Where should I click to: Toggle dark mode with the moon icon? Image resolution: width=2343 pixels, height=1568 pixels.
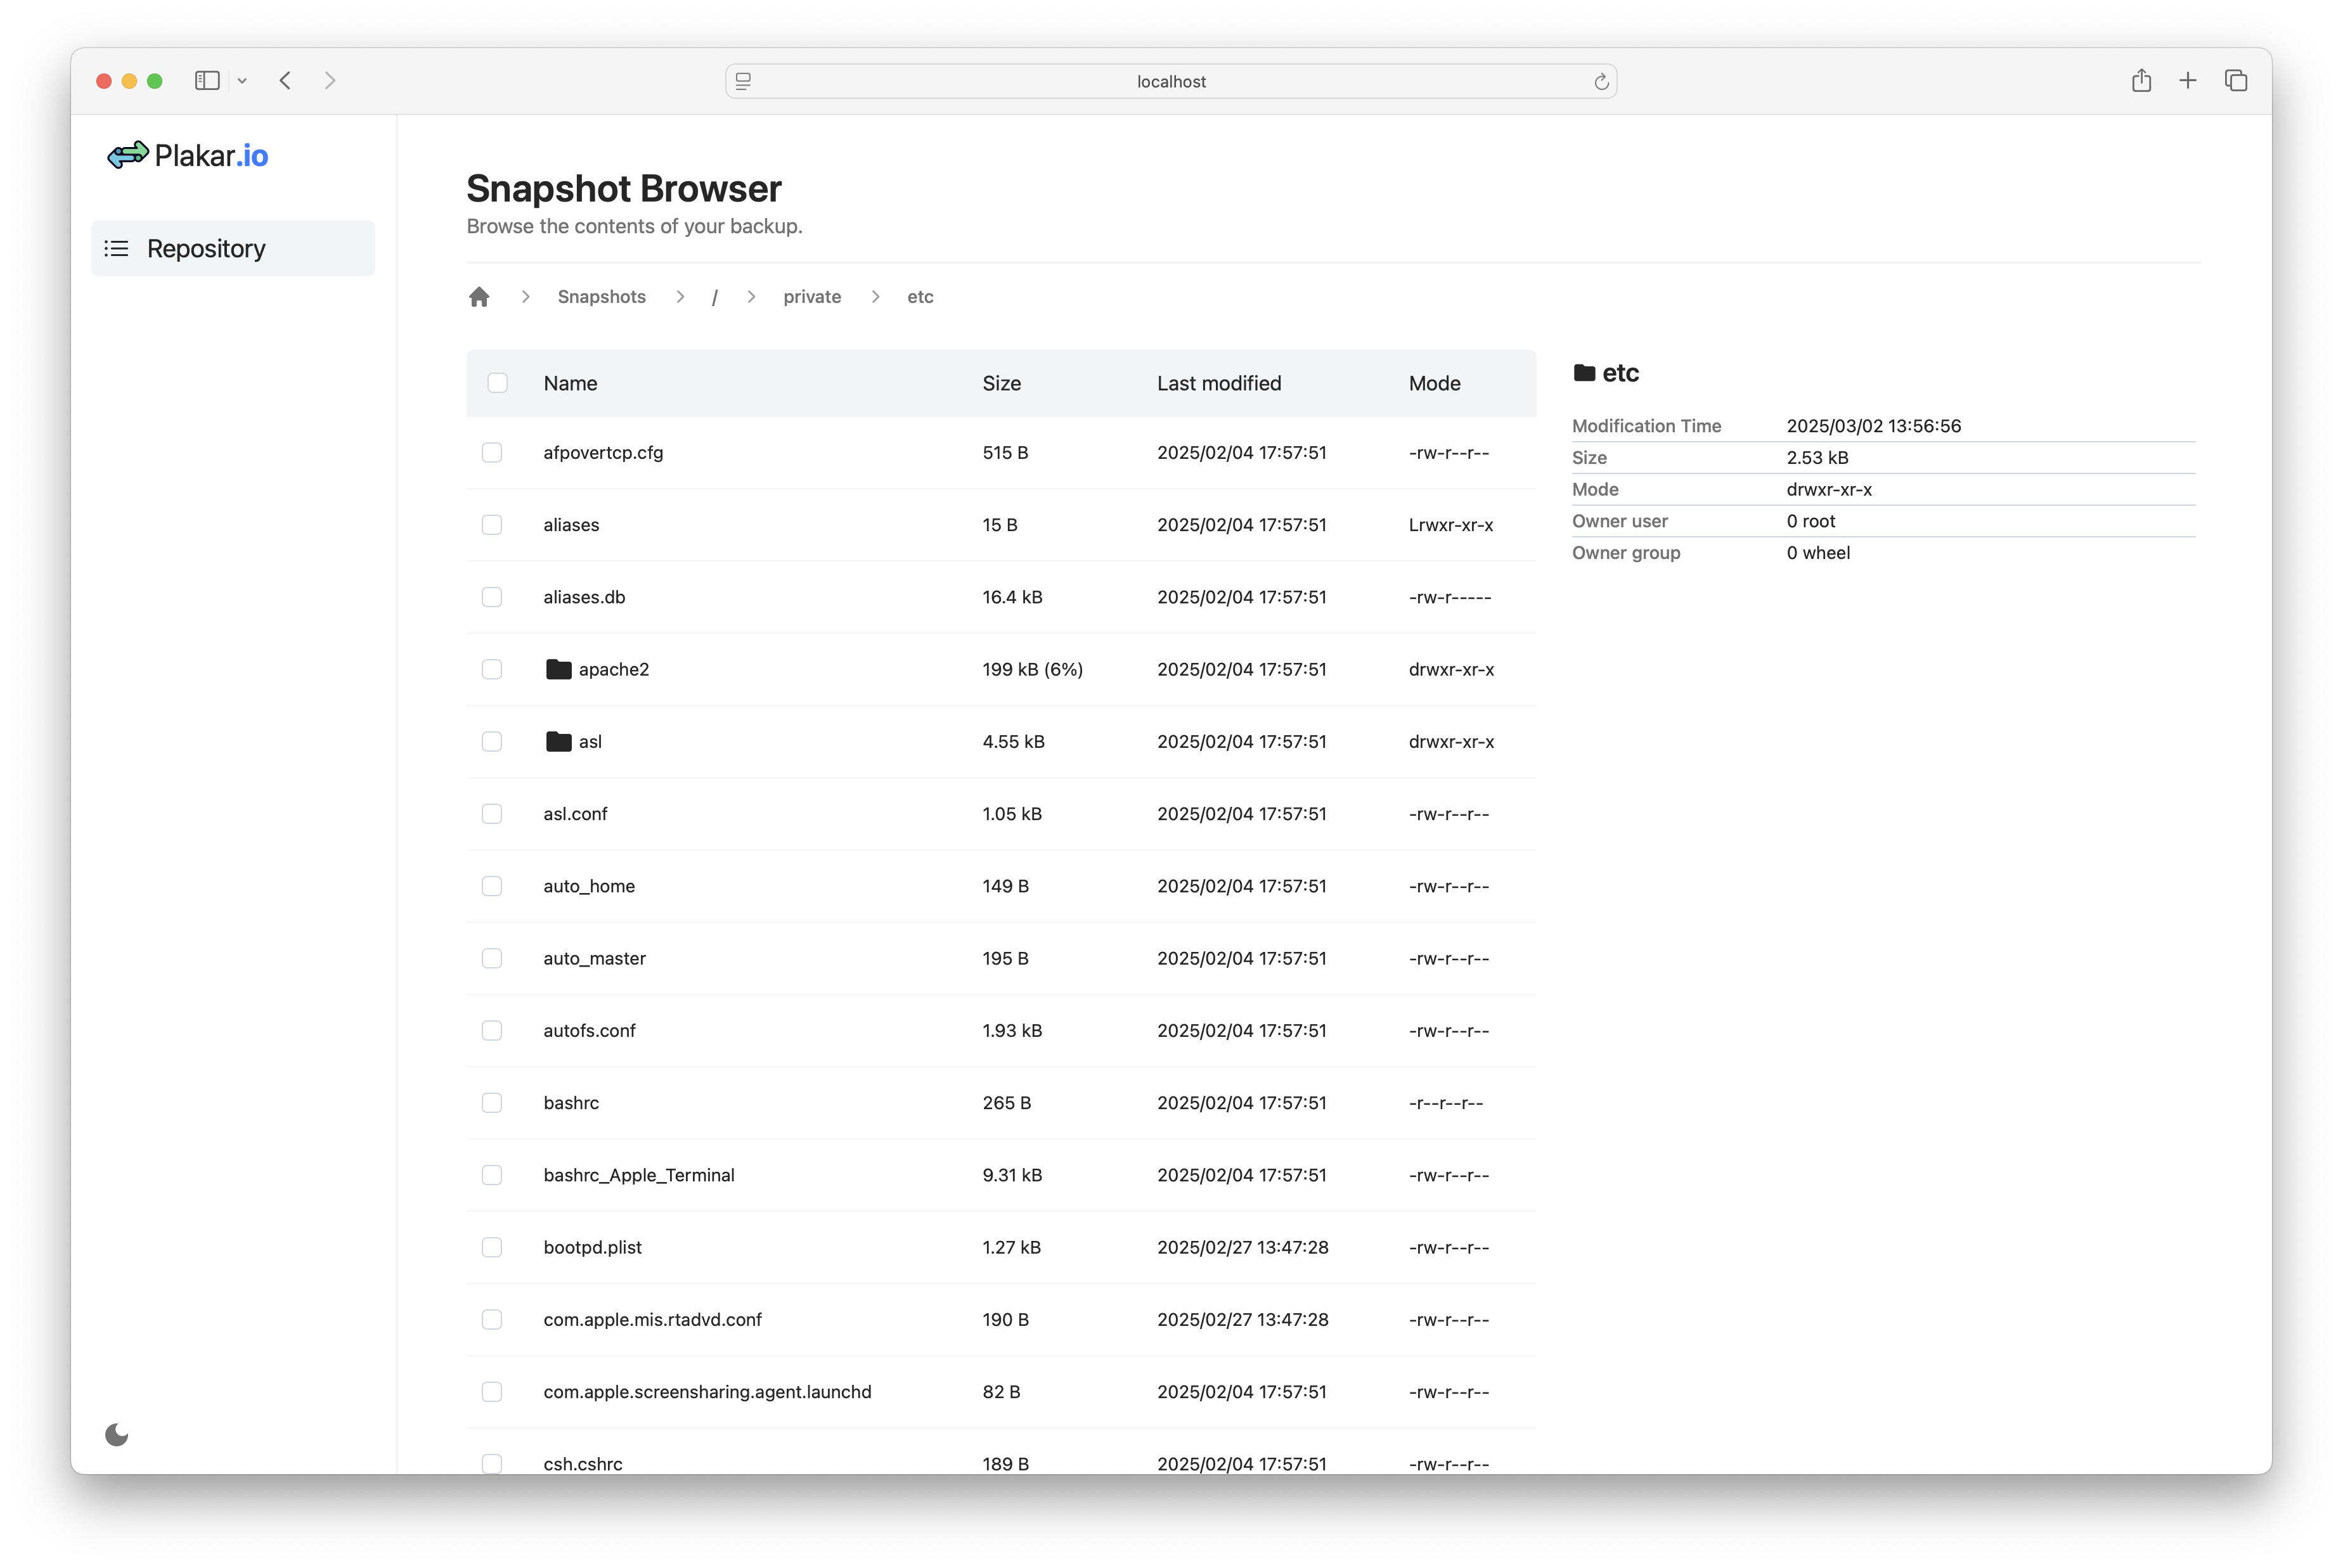tap(116, 1434)
